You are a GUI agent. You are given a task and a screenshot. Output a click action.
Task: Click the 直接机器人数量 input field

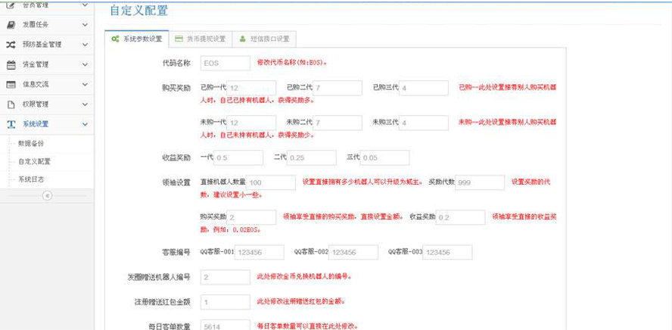point(271,182)
